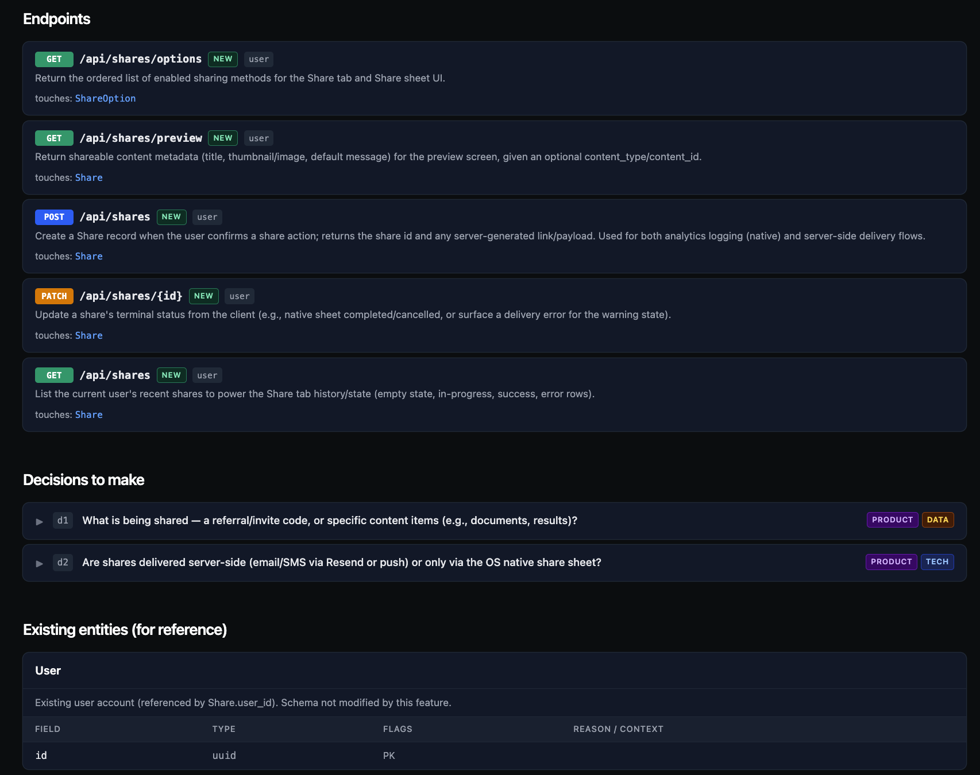Select /api/shares path in last GET row
Image resolution: width=980 pixels, height=775 pixels.
[115, 375]
